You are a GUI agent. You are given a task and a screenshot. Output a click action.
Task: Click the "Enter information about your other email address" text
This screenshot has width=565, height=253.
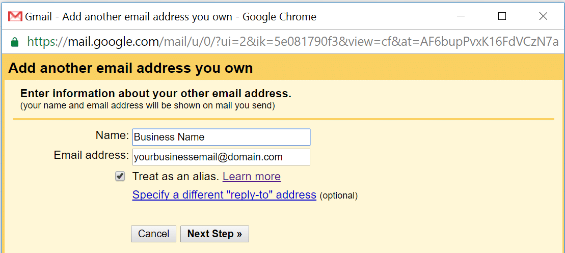point(156,94)
